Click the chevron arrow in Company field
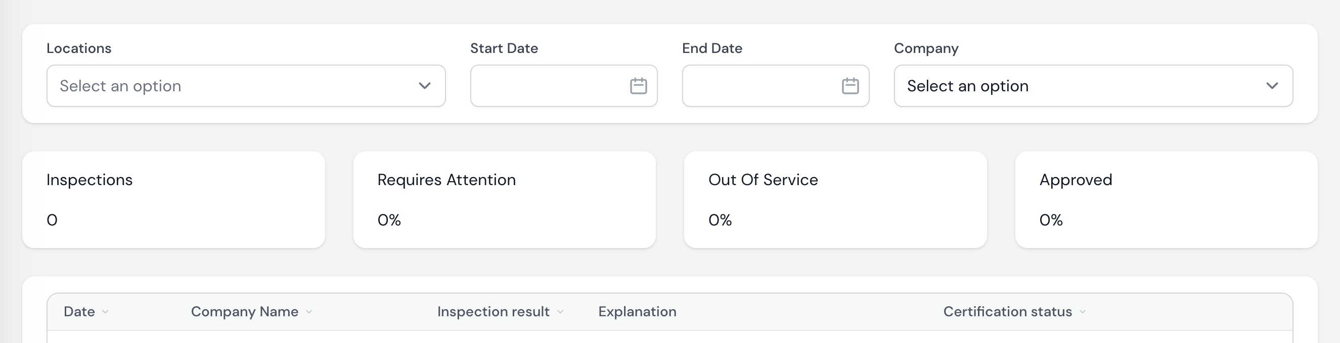Screen dimensions: 1340x343 [1272, 86]
